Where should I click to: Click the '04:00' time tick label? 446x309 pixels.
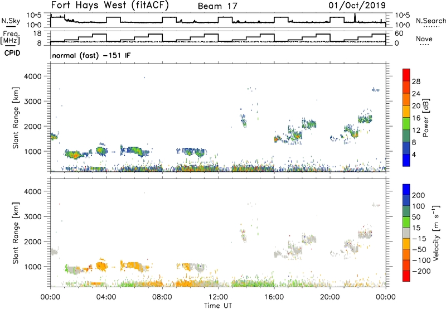106,297
